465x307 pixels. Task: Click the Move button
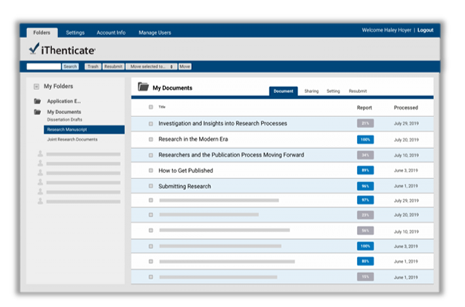(x=184, y=67)
